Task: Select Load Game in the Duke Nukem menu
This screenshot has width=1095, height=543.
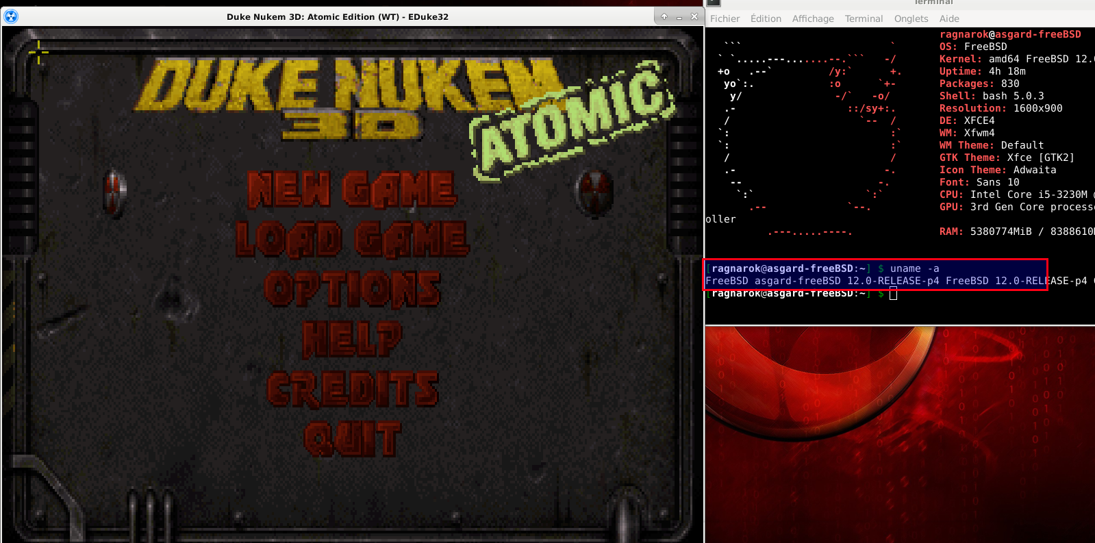Action: (x=352, y=239)
